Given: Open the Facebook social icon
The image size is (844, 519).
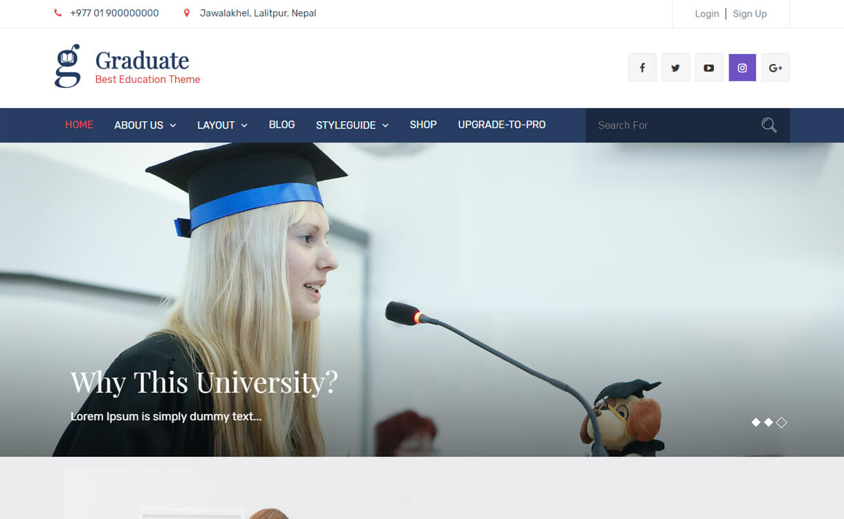Looking at the screenshot, I should tap(642, 68).
